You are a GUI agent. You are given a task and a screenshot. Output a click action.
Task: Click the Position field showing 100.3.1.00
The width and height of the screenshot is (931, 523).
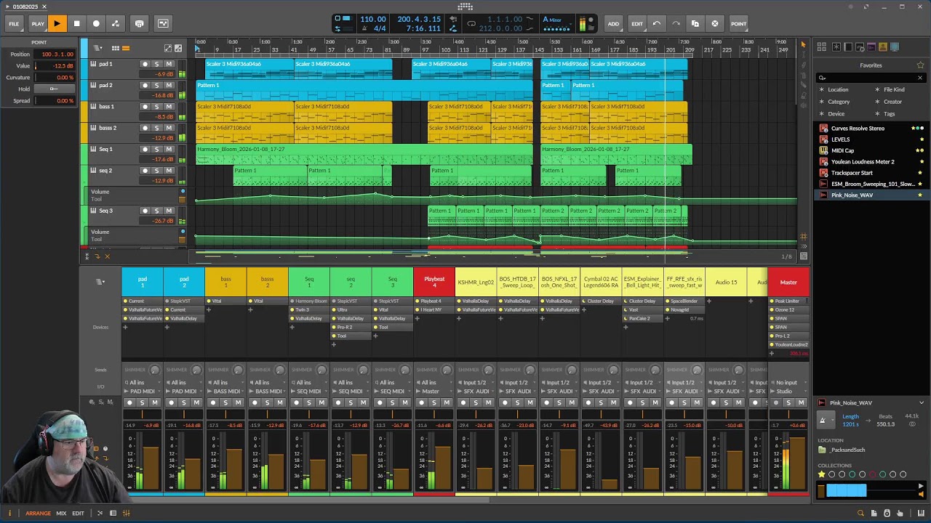point(55,54)
